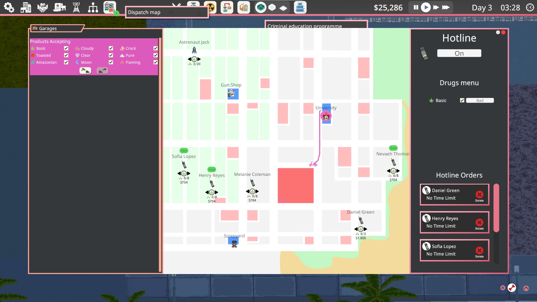Click the handshake deals icon
The width and height of the screenshot is (537, 302).
[43, 8]
